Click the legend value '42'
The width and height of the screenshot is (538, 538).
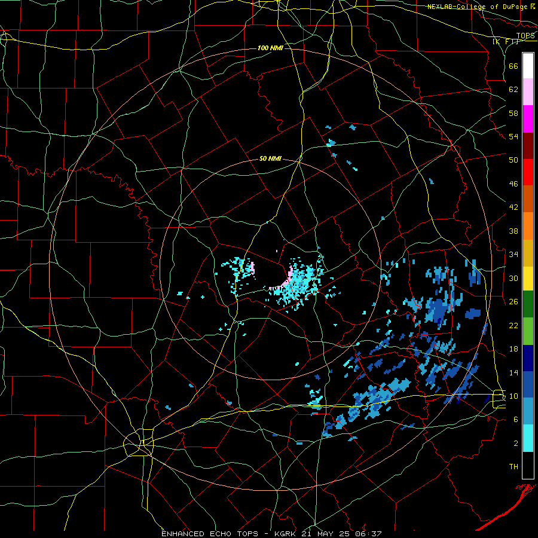coord(513,207)
